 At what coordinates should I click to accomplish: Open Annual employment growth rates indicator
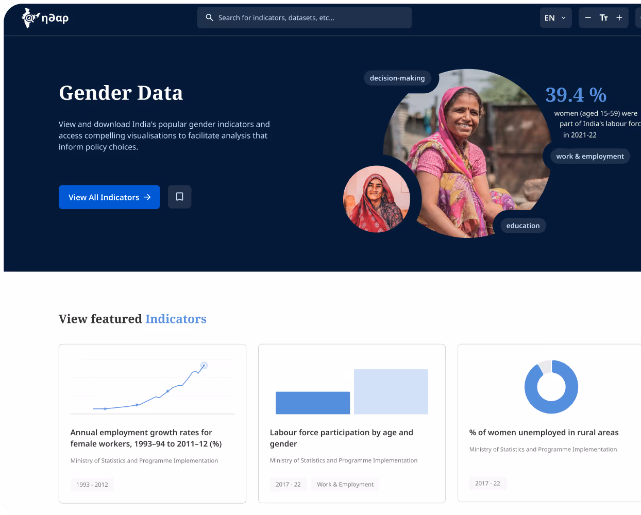(x=146, y=438)
